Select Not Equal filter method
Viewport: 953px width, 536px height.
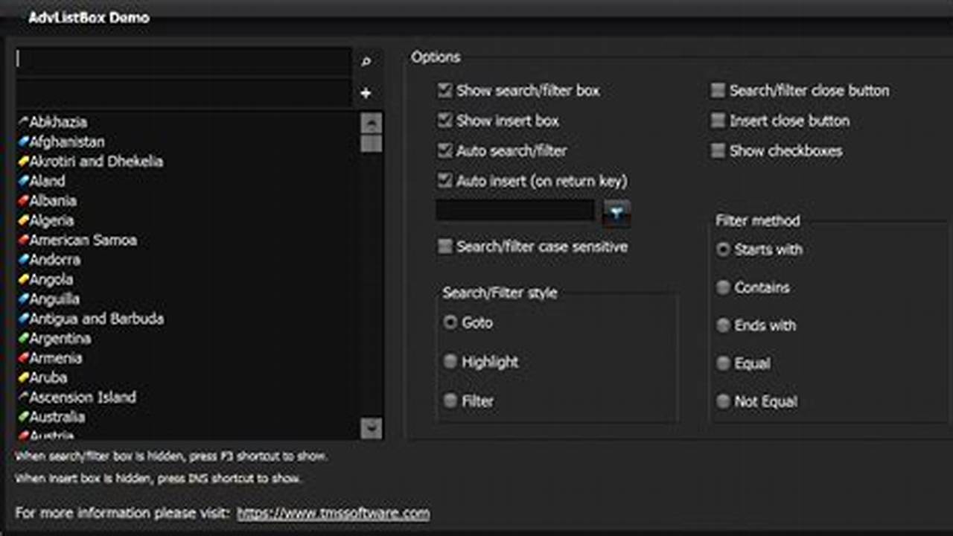pos(723,401)
